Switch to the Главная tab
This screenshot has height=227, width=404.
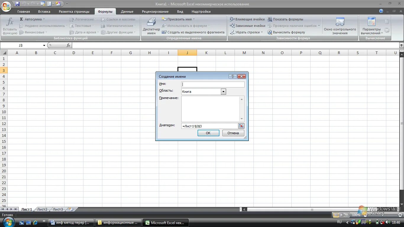coord(24,12)
